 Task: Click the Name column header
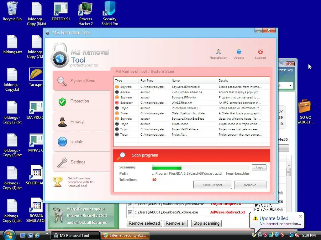(193, 81)
